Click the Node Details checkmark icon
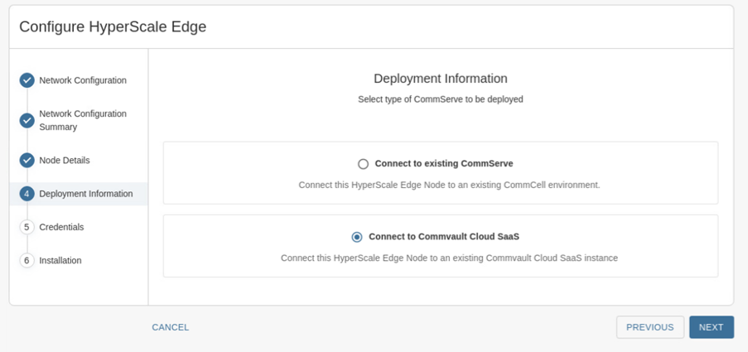Viewport: 748px width, 352px height. 27,160
